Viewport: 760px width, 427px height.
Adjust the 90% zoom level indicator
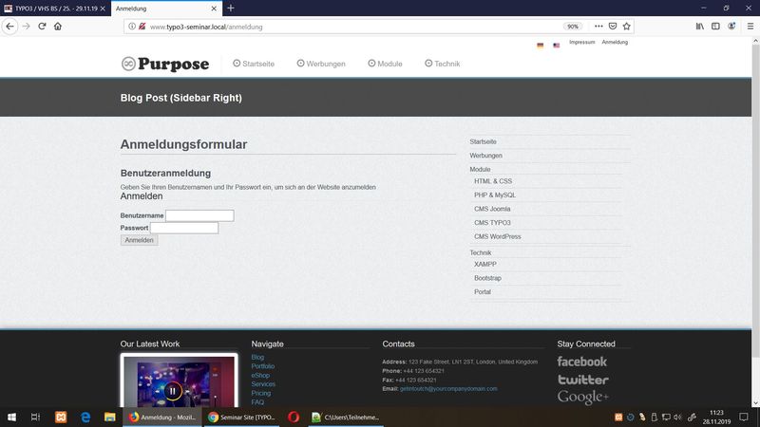point(573,27)
